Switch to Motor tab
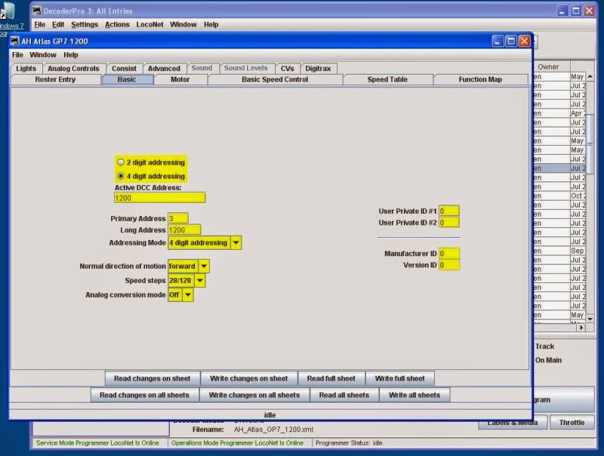This screenshot has width=604, height=456. click(x=180, y=80)
